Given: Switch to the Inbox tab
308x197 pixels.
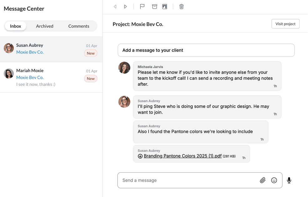Looking at the screenshot, I should point(16,26).
